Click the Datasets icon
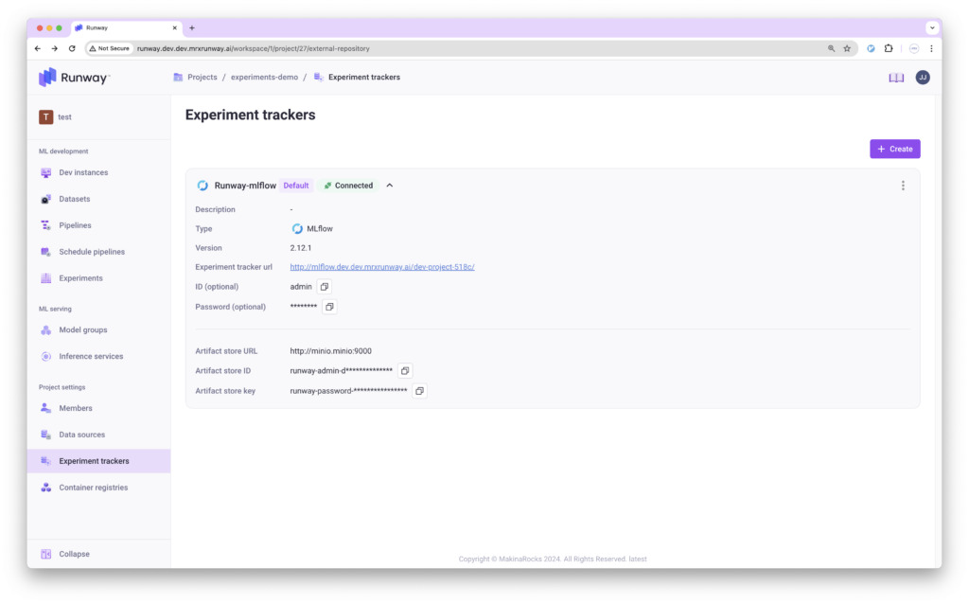969x604 pixels. click(45, 199)
